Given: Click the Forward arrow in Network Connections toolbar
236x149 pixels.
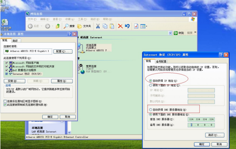Looking at the screenshot, I should pos(48,26).
